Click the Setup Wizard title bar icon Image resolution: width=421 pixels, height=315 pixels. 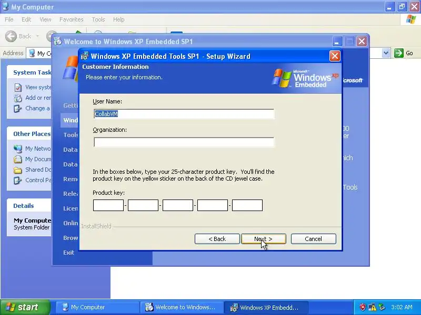pyautogui.click(x=85, y=56)
